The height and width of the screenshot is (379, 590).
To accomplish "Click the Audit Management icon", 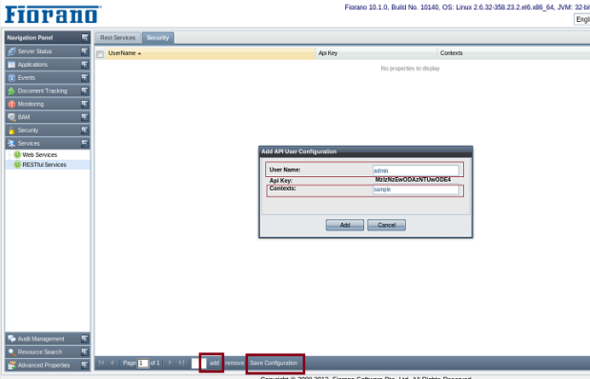I will tap(11, 339).
